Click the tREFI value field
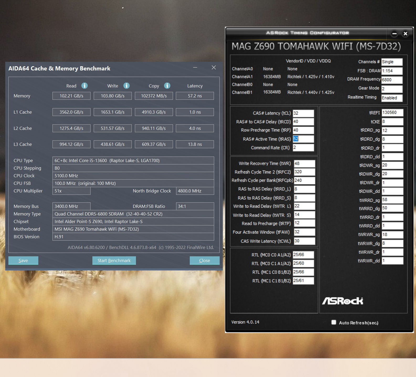The height and width of the screenshot is (377, 416). click(392, 113)
